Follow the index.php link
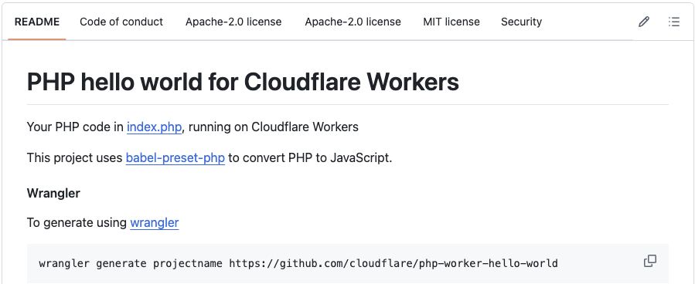This screenshot has width=695, height=284. click(x=155, y=127)
